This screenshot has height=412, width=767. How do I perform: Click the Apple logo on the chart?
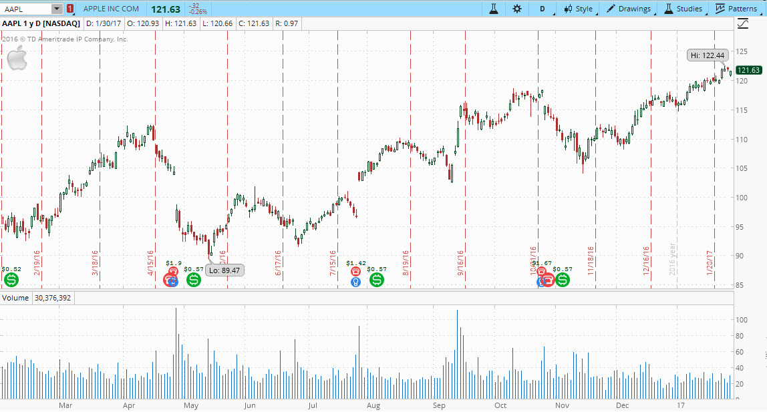pos(17,58)
